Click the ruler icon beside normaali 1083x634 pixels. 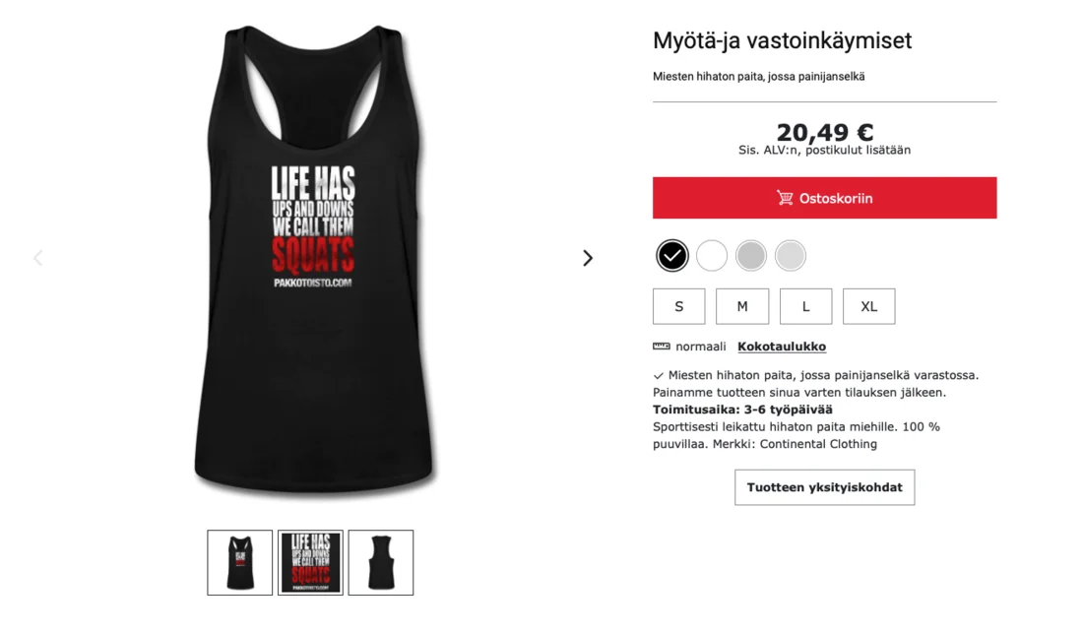point(661,347)
